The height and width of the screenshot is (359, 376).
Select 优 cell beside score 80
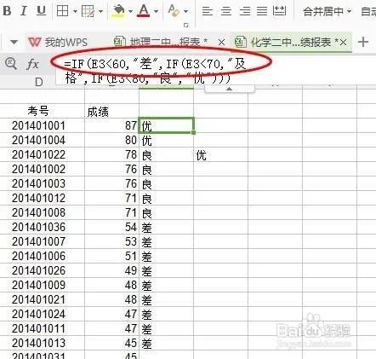click(166, 140)
